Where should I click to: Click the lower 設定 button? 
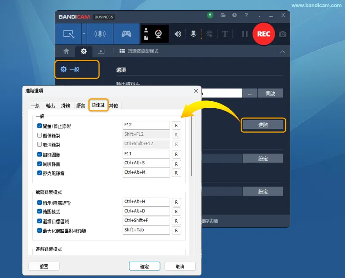[263, 191]
